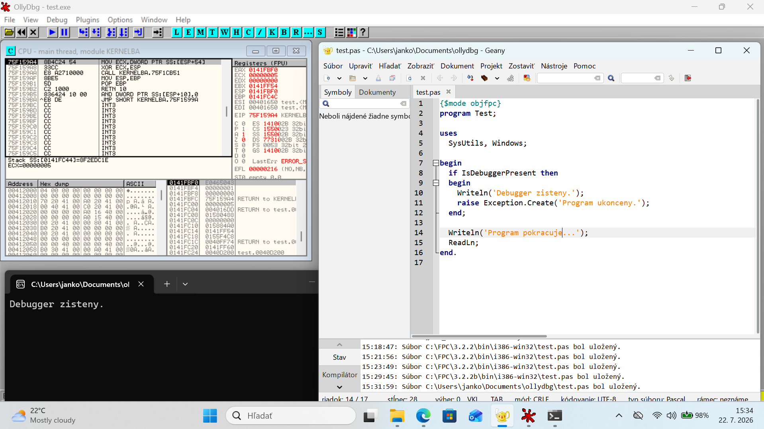
Task: Open the Memory map window (M button)
Action: [201, 32]
